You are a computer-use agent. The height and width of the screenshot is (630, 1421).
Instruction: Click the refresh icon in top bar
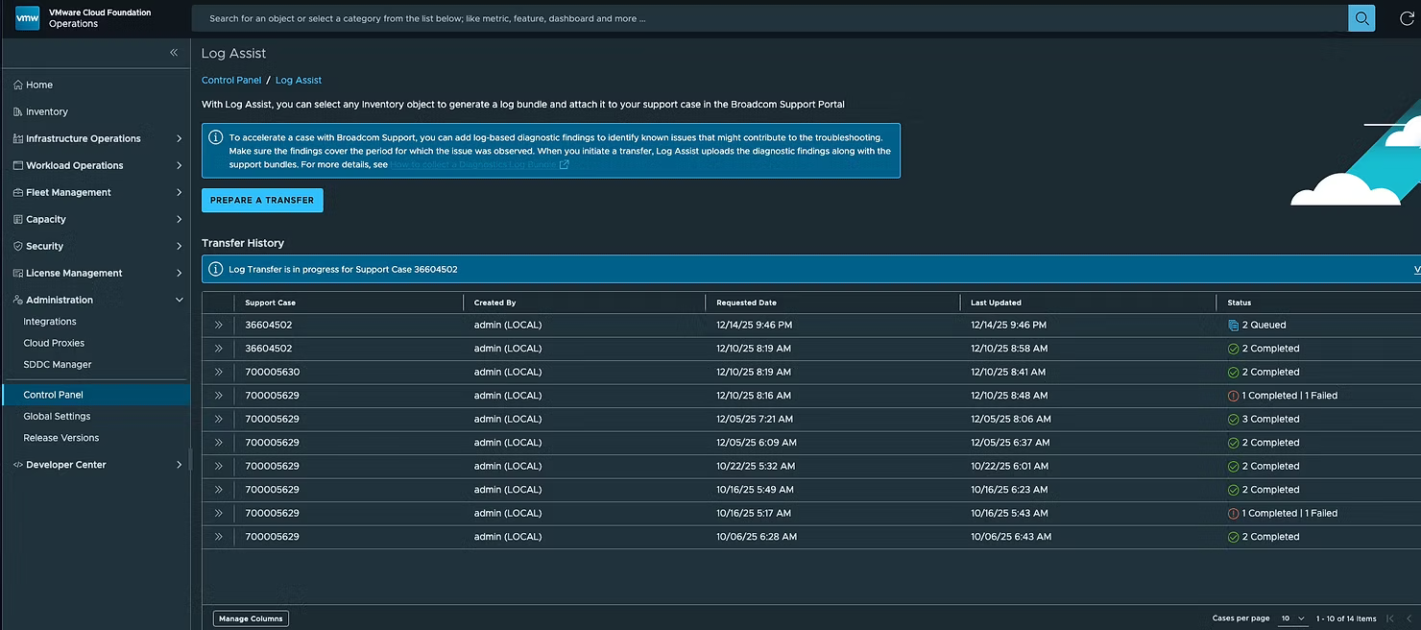click(1407, 18)
